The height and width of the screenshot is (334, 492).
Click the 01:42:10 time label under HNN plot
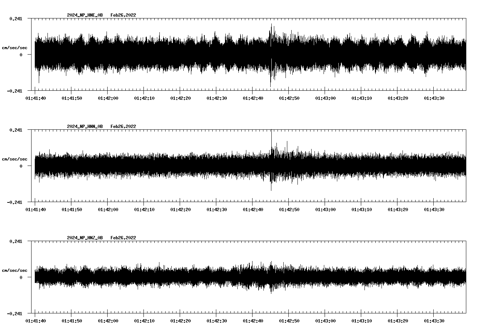pyautogui.click(x=144, y=210)
